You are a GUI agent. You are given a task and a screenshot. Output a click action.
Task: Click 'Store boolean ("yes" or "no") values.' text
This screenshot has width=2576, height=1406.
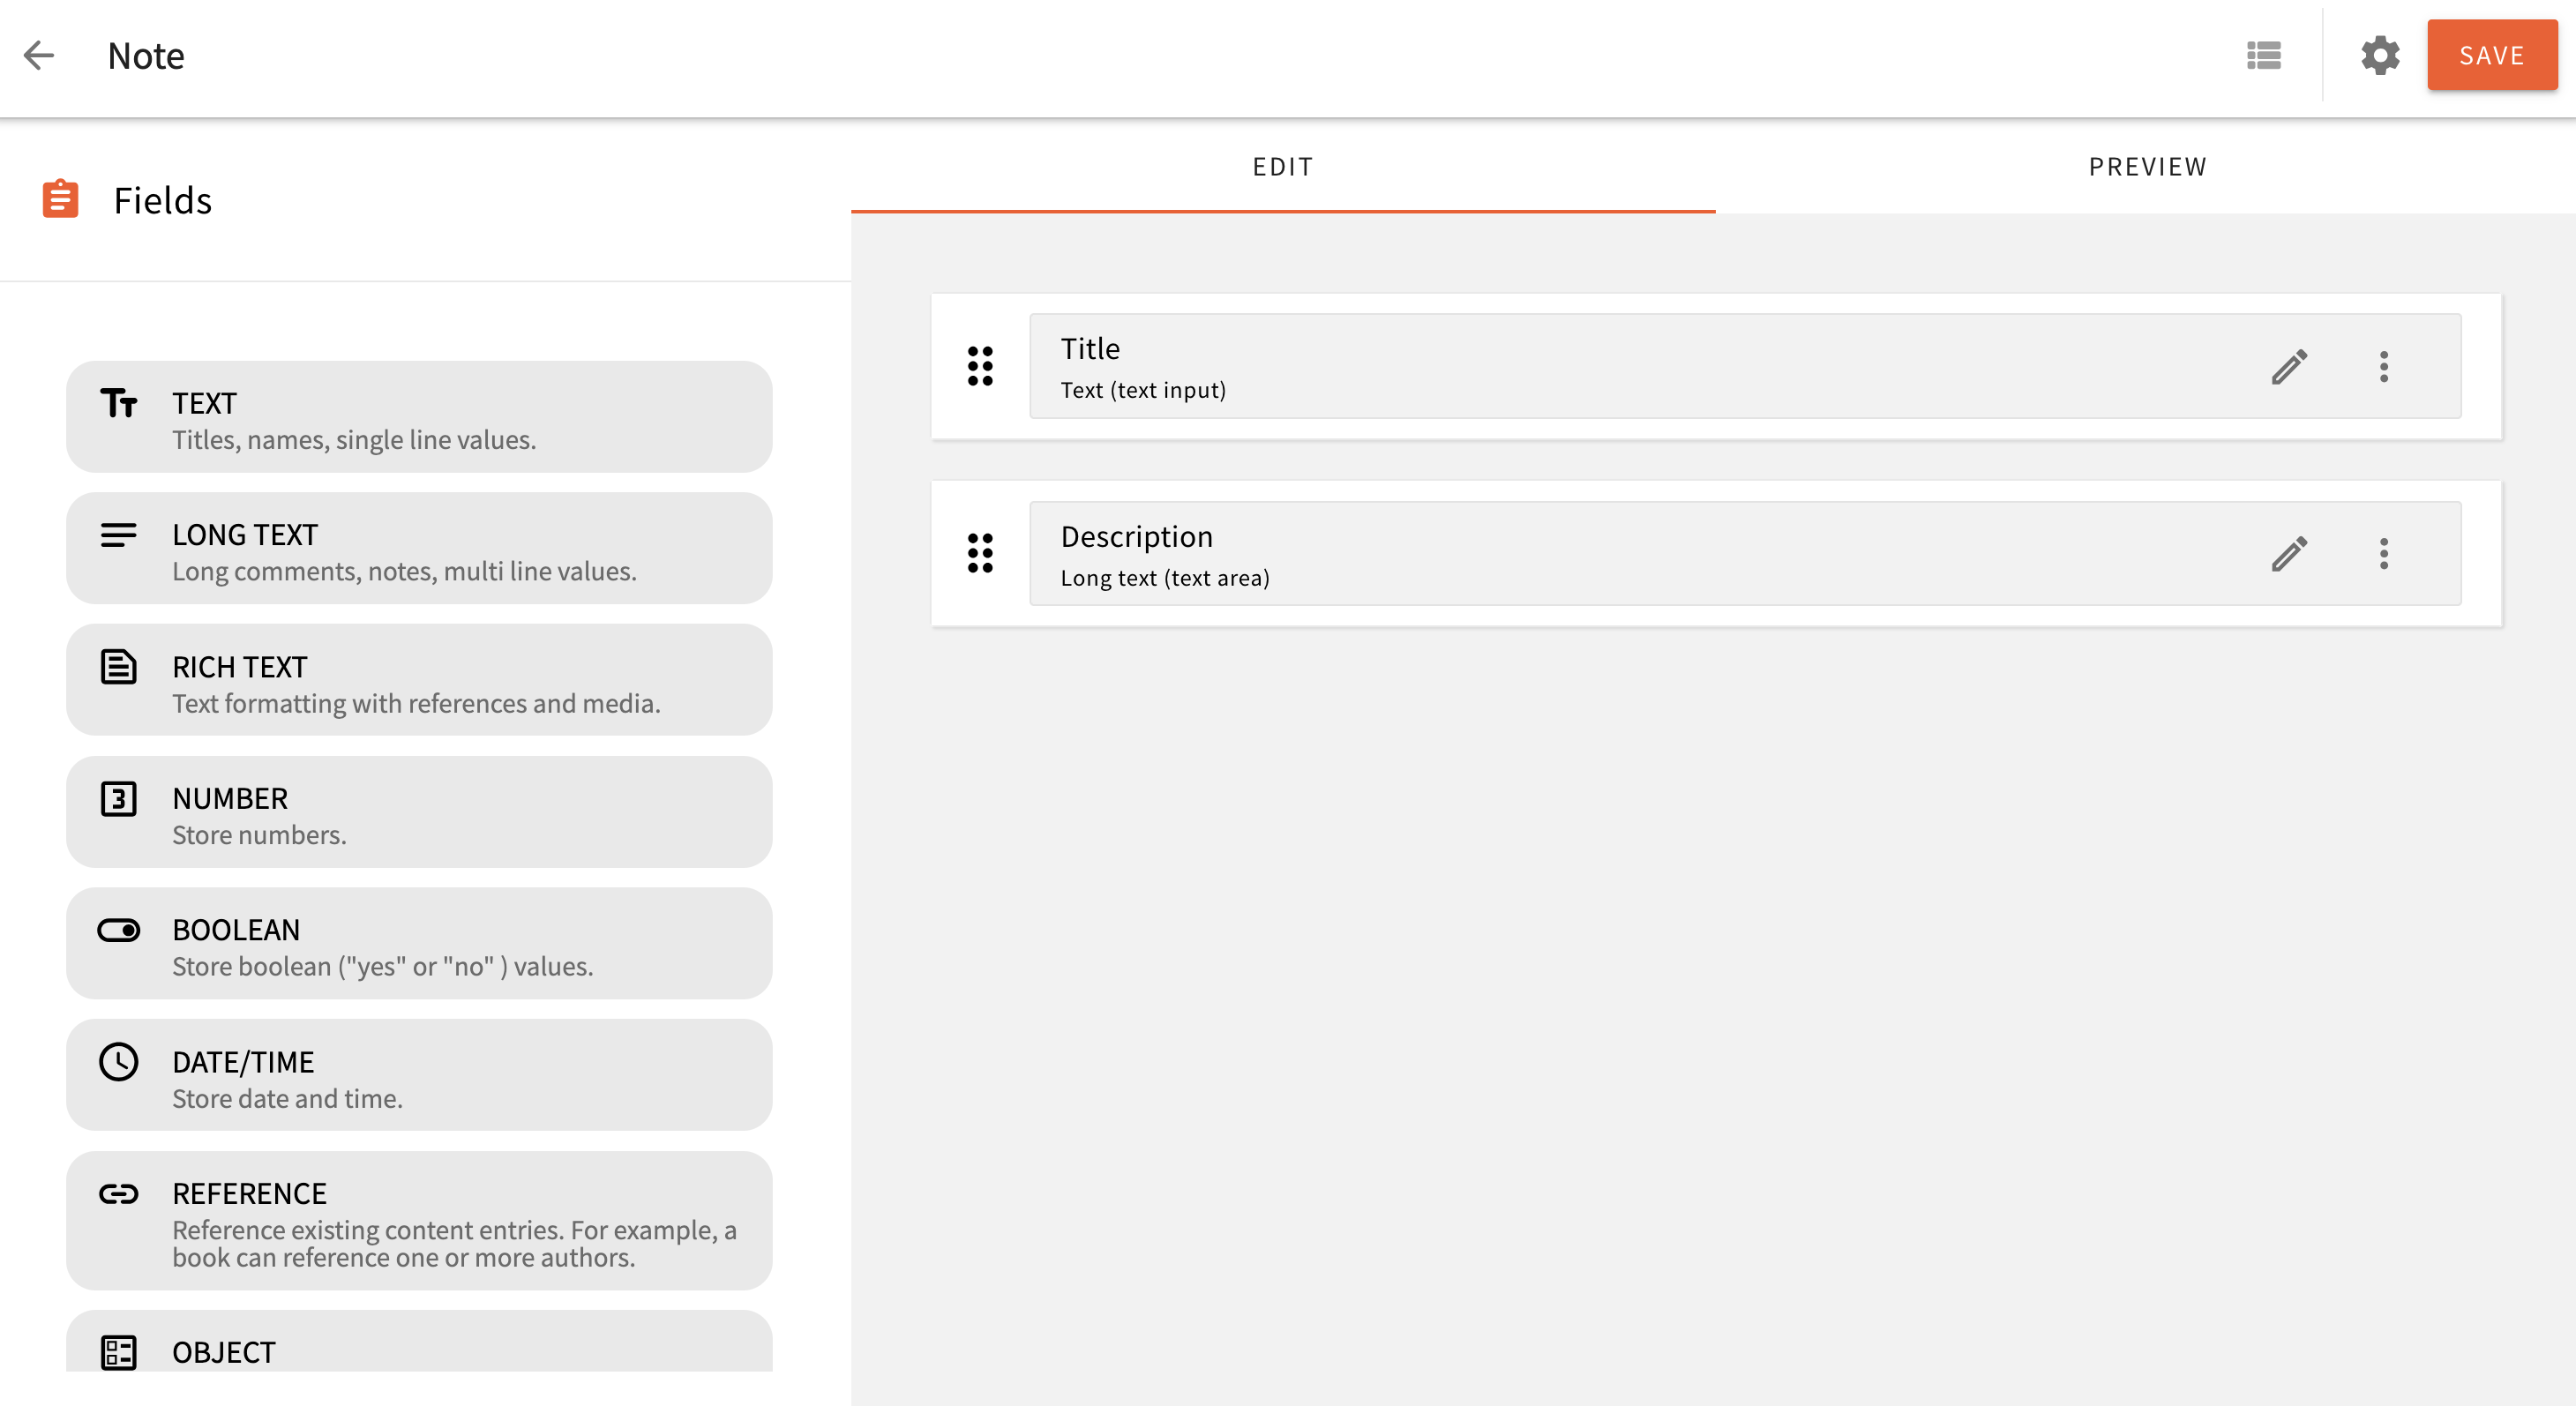(x=383, y=967)
